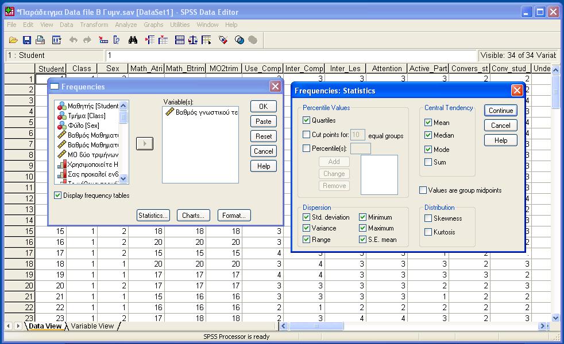Click the variable list scroll-down arrow
The image size is (564, 344).
(123, 178)
